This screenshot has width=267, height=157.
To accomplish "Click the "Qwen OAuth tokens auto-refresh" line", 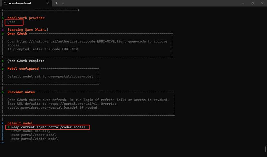I will pos(88,100).
